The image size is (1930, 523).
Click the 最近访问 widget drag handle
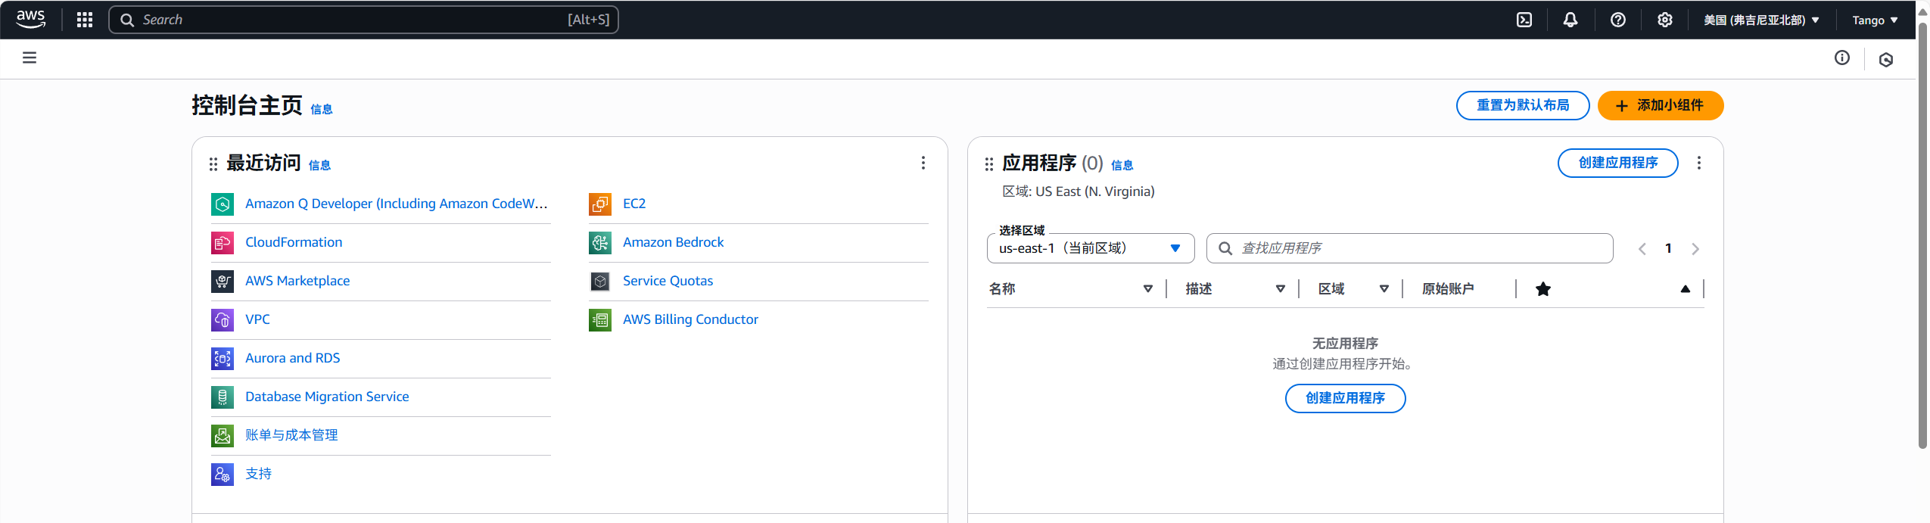point(213,163)
